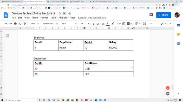Open the Insert menu
The width and height of the screenshot is (183, 102).
[35, 18]
